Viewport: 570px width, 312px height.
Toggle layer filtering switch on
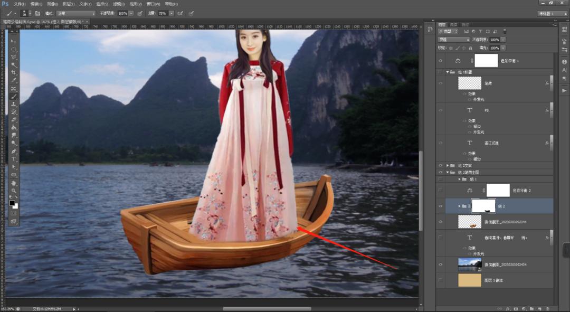505,32
